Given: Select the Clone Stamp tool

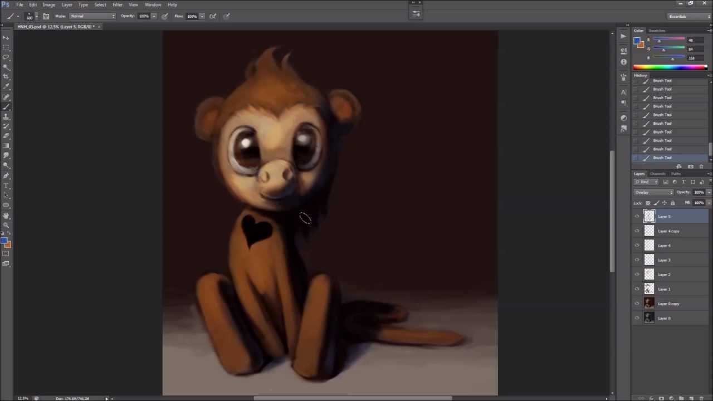Looking at the screenshot, I should point(6,116).
